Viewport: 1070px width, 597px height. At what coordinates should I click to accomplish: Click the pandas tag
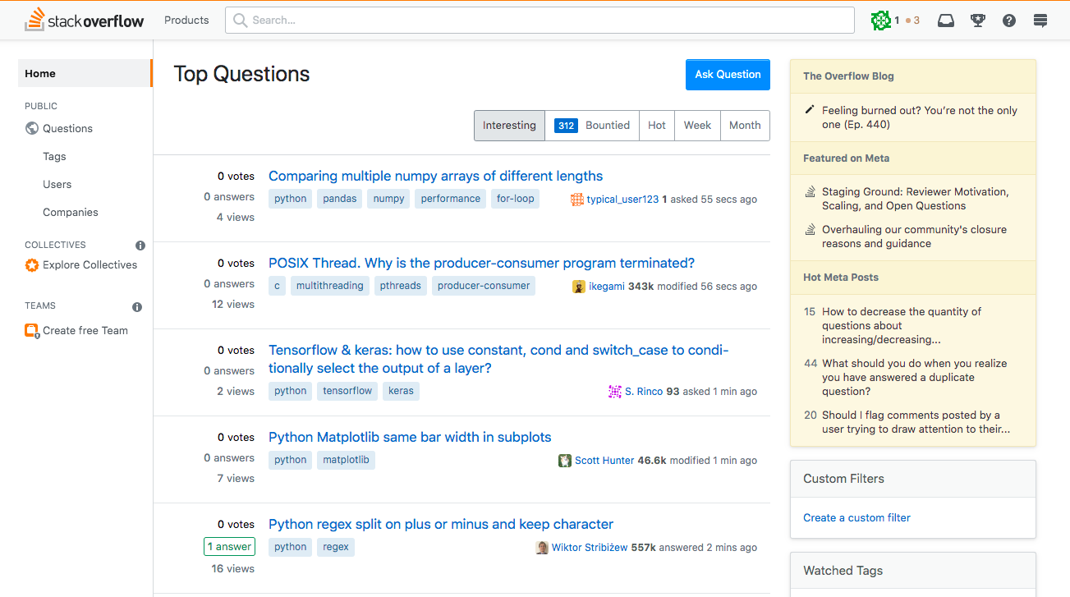click(338, 199)
